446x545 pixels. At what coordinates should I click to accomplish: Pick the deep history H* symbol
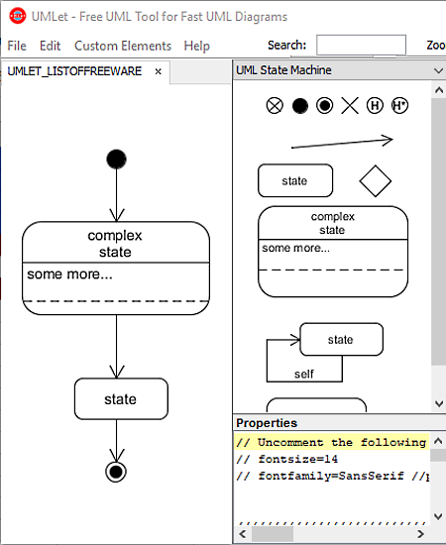[399, 105]
